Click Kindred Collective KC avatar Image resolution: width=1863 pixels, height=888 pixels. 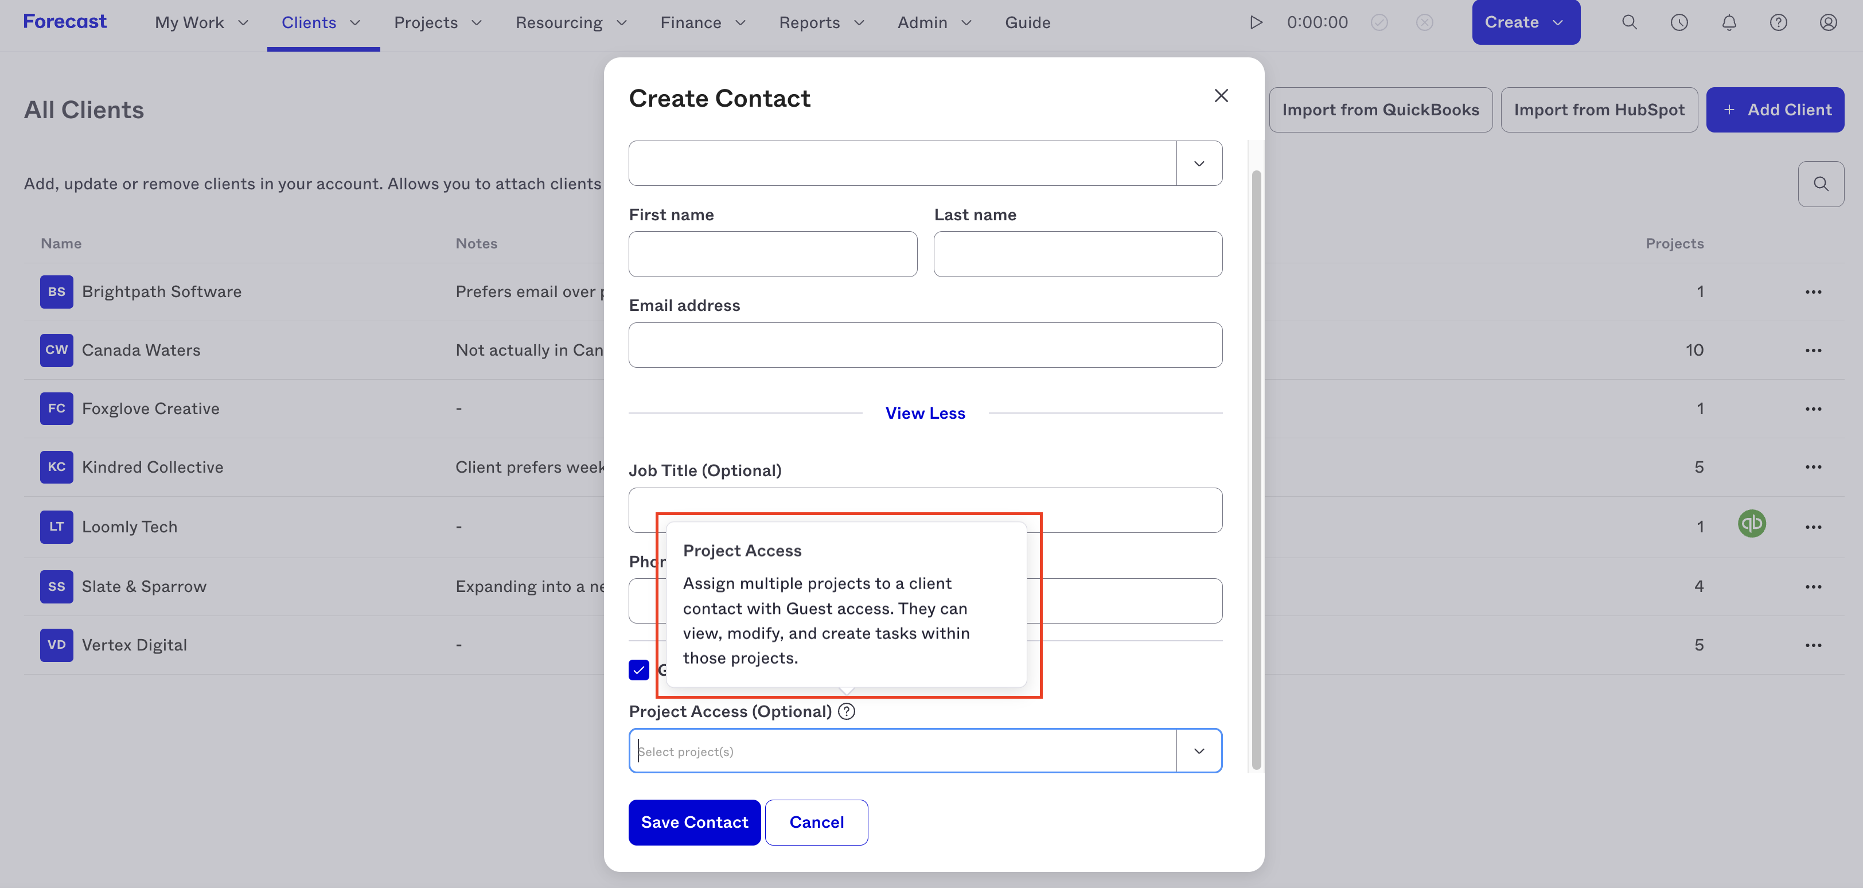56,467
